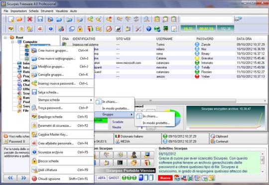Click the double-arrow swap toolbar icon

click(x=136, y=19)
